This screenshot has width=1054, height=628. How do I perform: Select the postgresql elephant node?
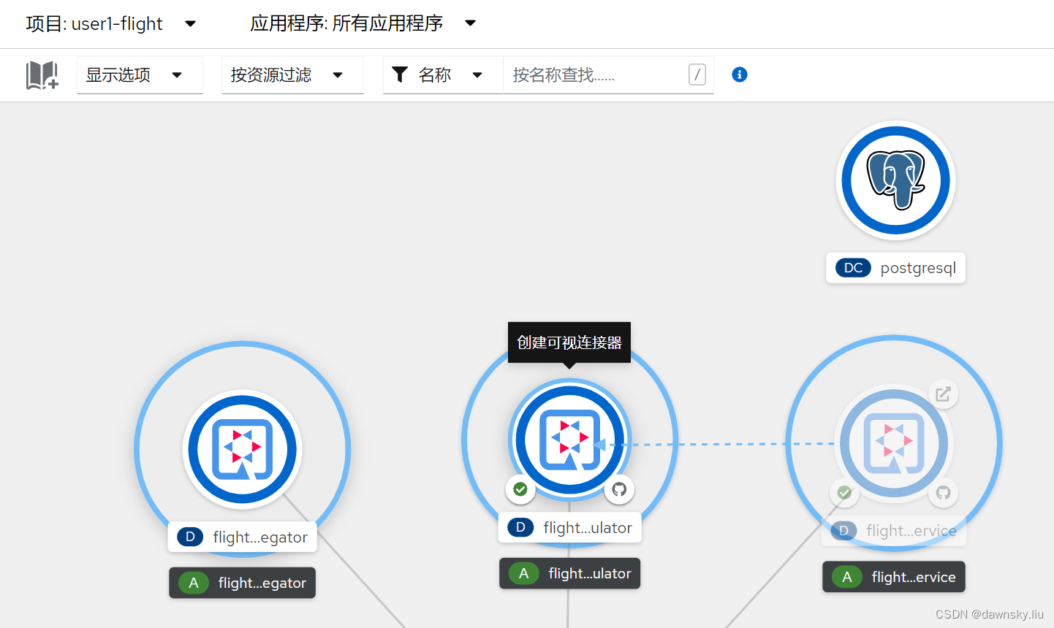(895, 180)
